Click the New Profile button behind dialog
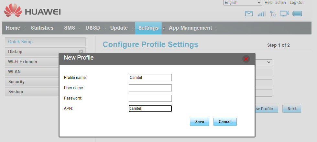Image resolution: width=317 pixels, height=142 pixels. (x=267, y=109)
